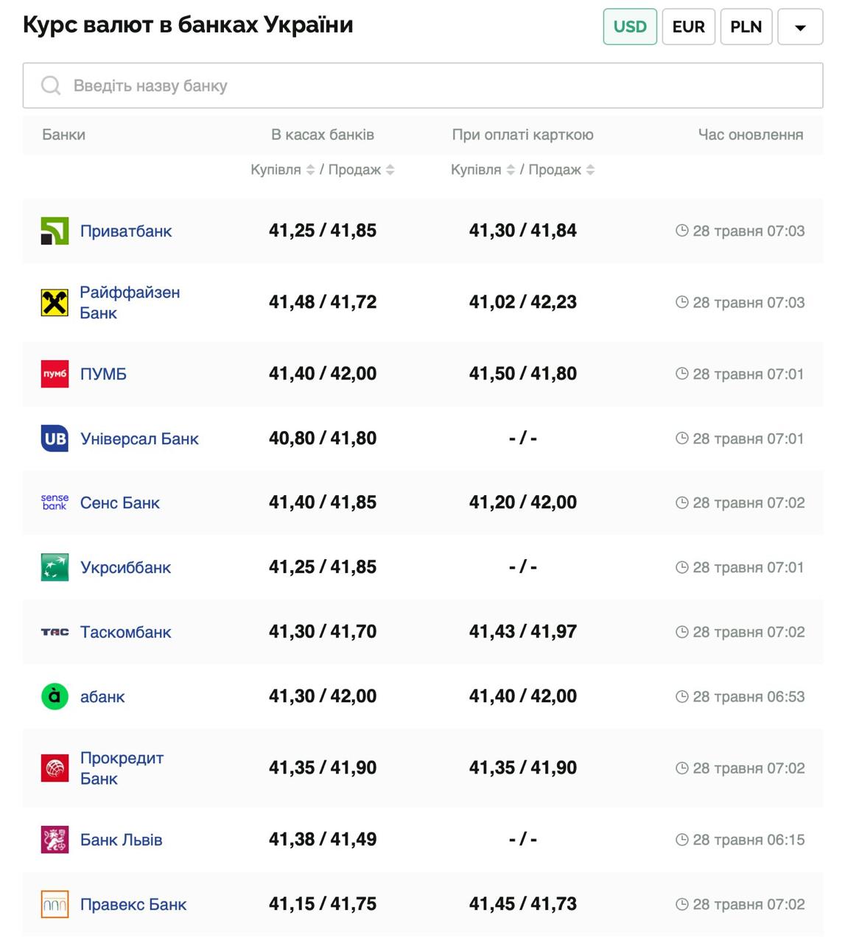Open the Прокредит Банк link

pos(122,768)
